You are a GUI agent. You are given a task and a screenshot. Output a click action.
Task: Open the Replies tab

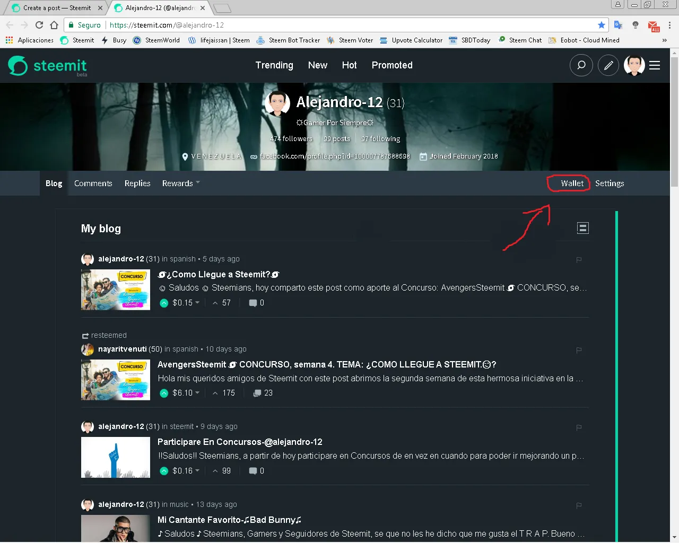point(137,183)
